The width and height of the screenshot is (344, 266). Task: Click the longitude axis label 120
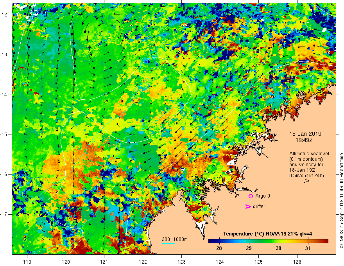(66, 262)
